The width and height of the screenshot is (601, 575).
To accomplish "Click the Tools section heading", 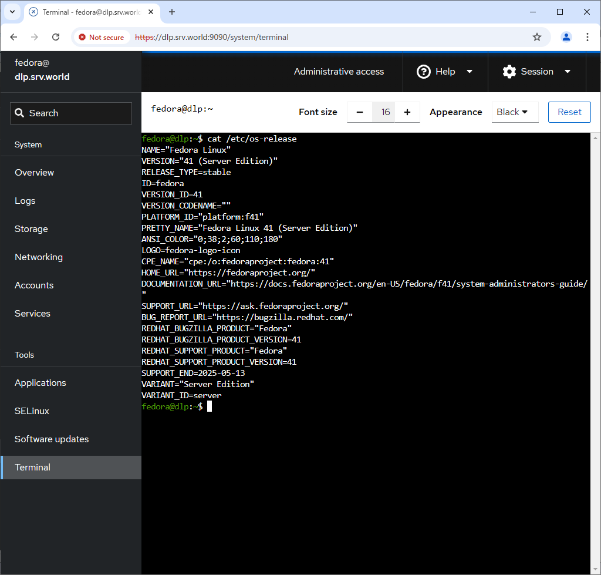I will click(x=24, y=355).
